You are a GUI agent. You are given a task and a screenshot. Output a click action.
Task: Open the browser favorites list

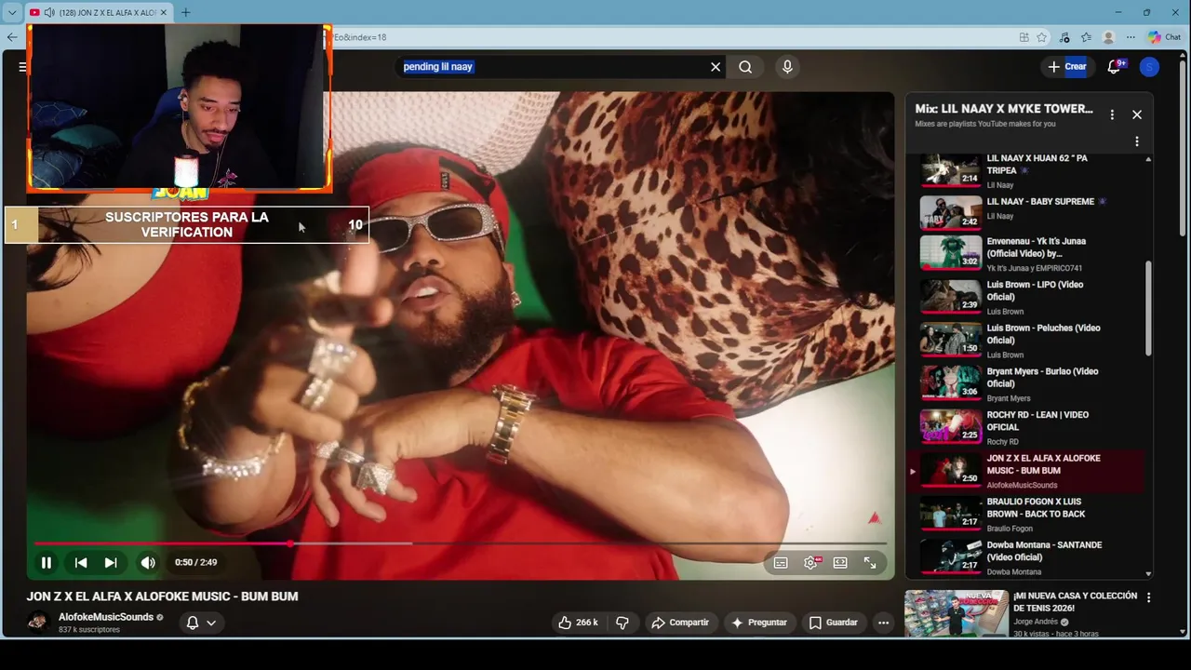(x=1086, y=37)
